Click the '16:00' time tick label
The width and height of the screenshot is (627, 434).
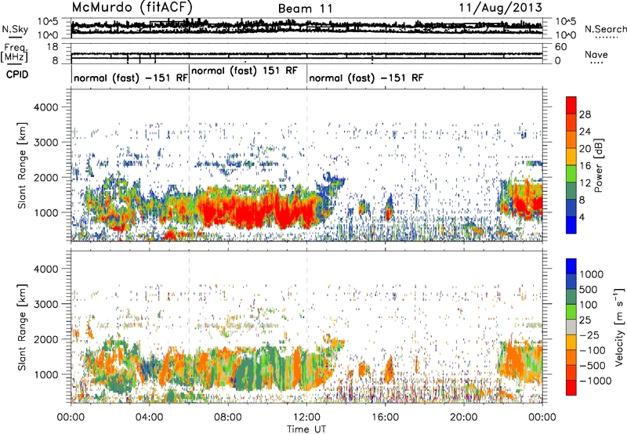(x=385, y=418)
